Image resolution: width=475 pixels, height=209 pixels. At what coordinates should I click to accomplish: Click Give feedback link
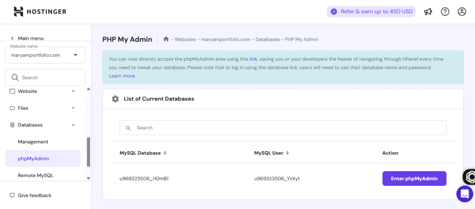[x=34, y=196]
